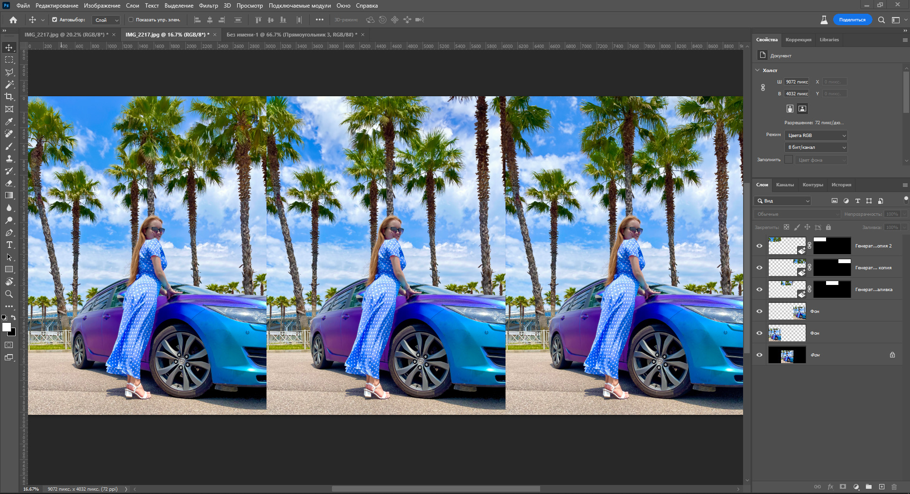Screen dimensions: 910x494
Task: Toggle the Автовыбор checkbox
Action: (55, 20)
